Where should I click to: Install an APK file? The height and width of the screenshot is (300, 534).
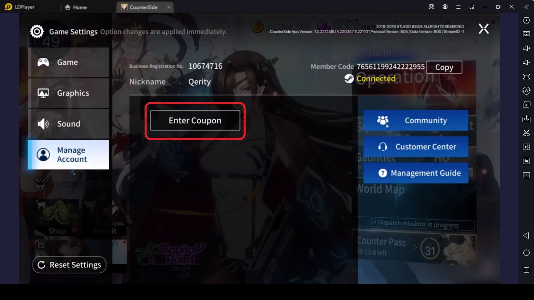526,119
